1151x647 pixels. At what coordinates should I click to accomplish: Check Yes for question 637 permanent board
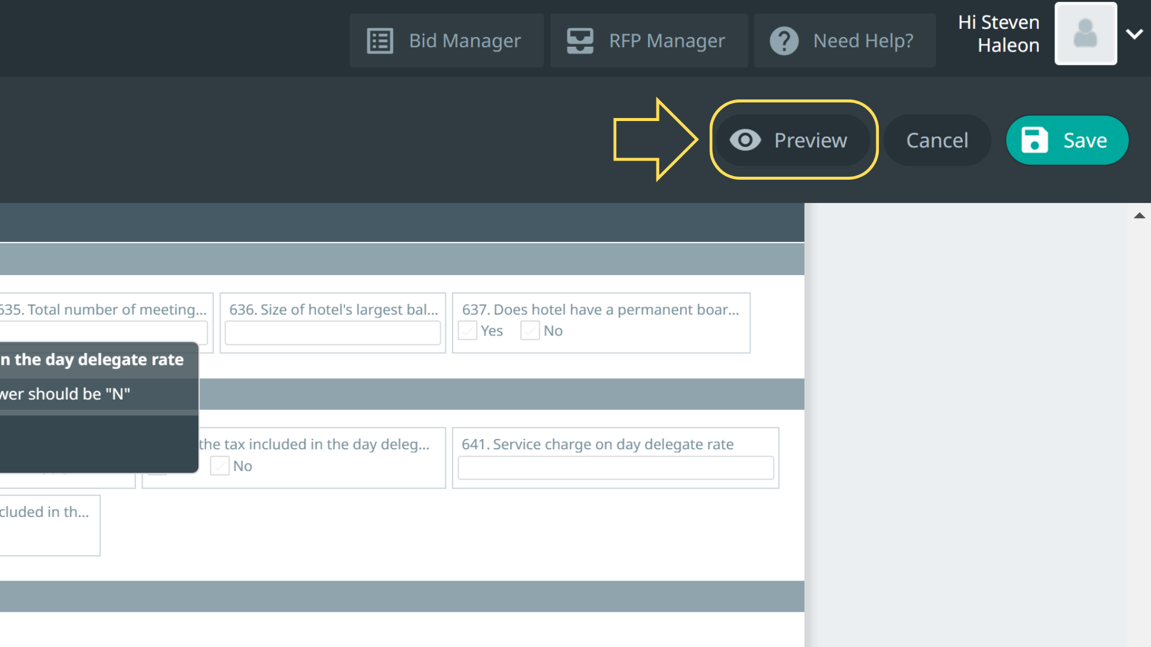(468, 331)
